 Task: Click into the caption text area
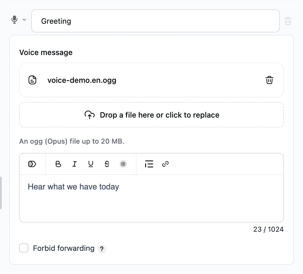click(x=151, y=198)
